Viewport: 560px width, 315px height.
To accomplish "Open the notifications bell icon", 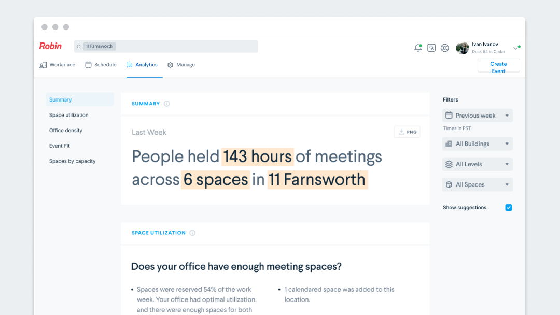I will [x=418, y=48].
